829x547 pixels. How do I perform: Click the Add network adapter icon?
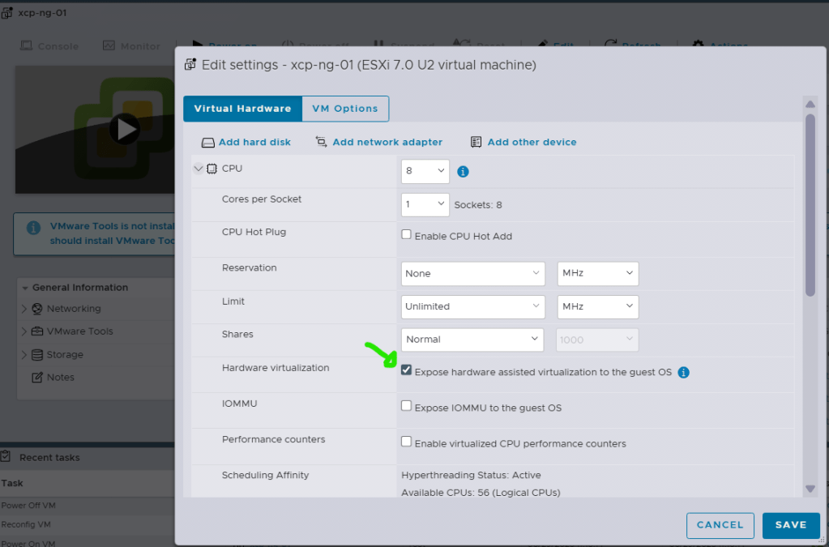[322, 142]
